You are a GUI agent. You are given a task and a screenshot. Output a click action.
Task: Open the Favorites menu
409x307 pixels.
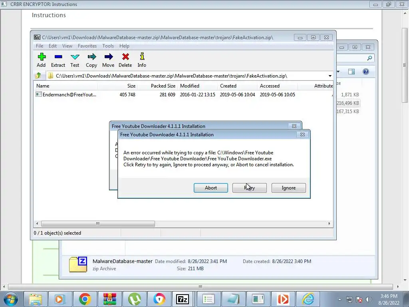coord(87,46)
